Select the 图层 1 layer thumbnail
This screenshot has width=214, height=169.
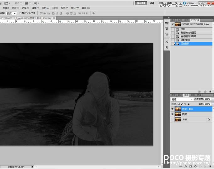point(178,114)
